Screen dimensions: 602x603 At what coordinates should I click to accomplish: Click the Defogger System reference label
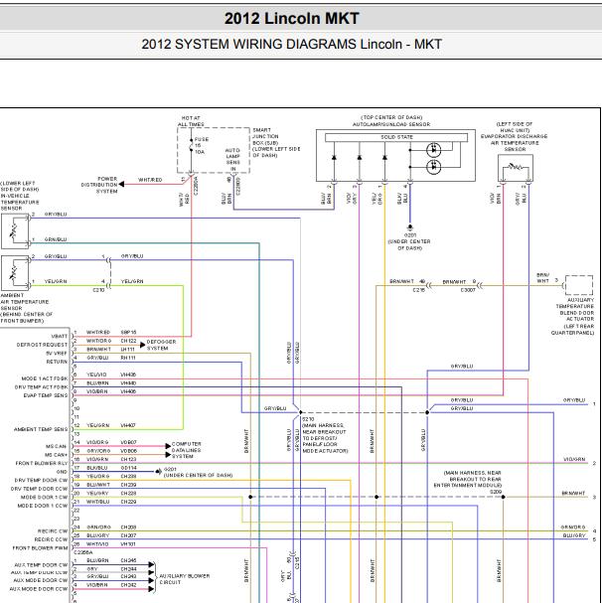point(161,345)
